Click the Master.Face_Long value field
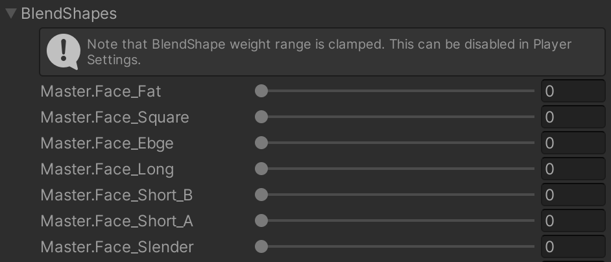The image size is (611, 262). pos(573,169)
